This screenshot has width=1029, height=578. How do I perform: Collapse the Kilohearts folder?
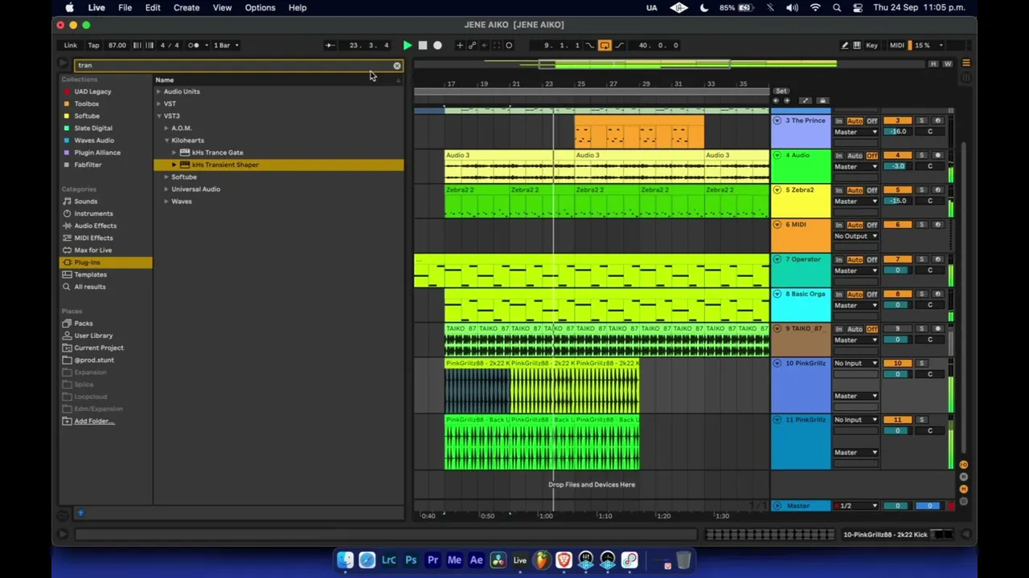click(x=166, y=140)
